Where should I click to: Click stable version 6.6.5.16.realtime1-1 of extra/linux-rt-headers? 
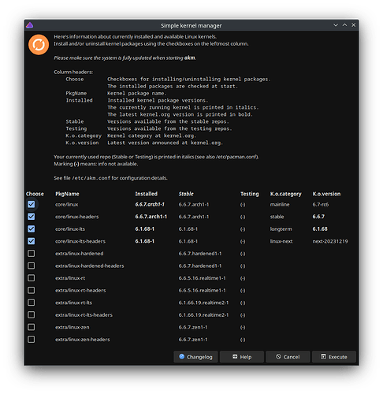point(202,290)
